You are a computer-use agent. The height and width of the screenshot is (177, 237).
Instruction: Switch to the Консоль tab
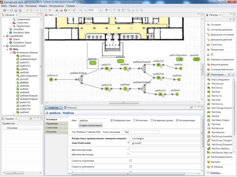(72, 108)
